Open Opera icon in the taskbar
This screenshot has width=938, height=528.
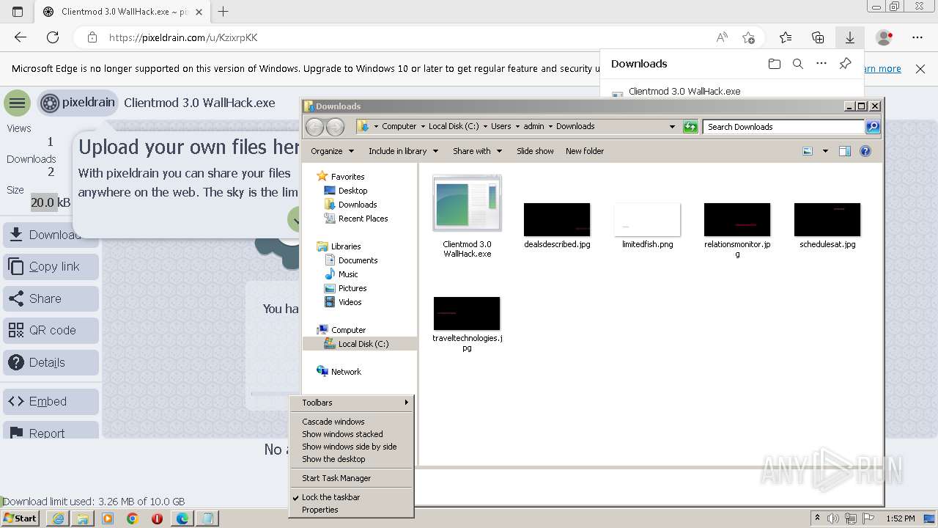pos(157,518)
